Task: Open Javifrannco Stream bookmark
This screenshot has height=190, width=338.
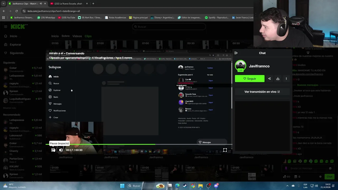Action: (x=22, y=18)
